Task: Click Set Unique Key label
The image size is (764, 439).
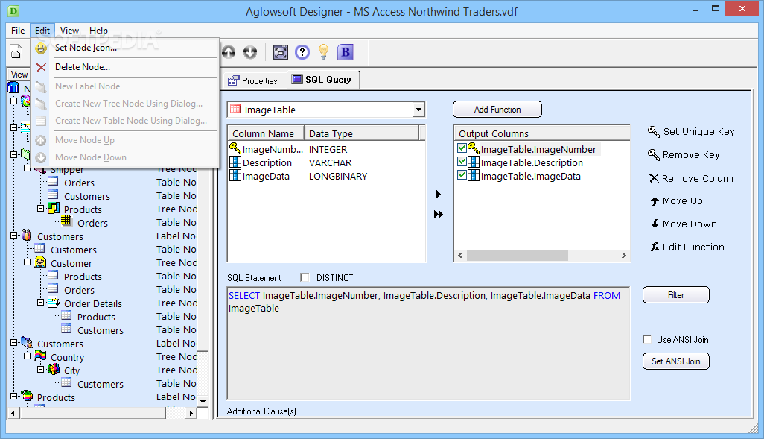Action: tap(698, 132)
